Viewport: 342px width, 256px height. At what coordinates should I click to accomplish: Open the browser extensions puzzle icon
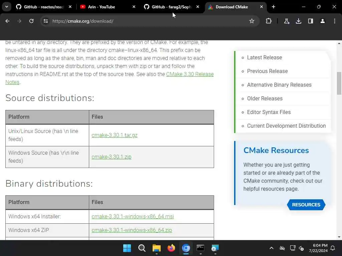[269, 21]
